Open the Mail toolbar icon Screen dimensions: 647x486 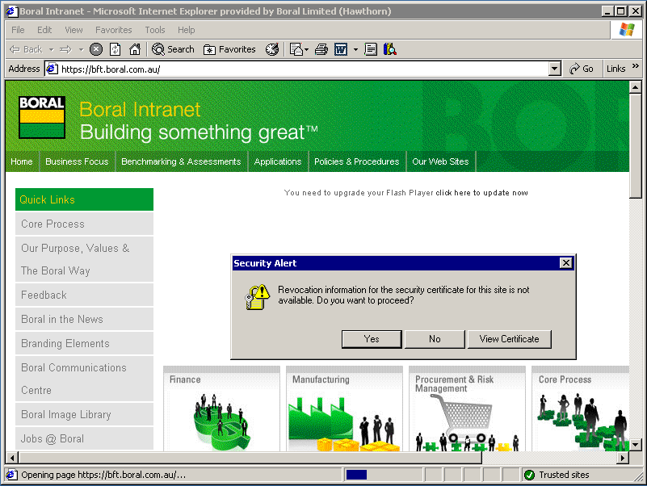[296, 49]
